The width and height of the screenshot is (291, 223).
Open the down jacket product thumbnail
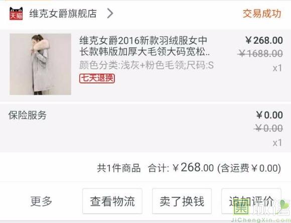(x=40, y=64)
